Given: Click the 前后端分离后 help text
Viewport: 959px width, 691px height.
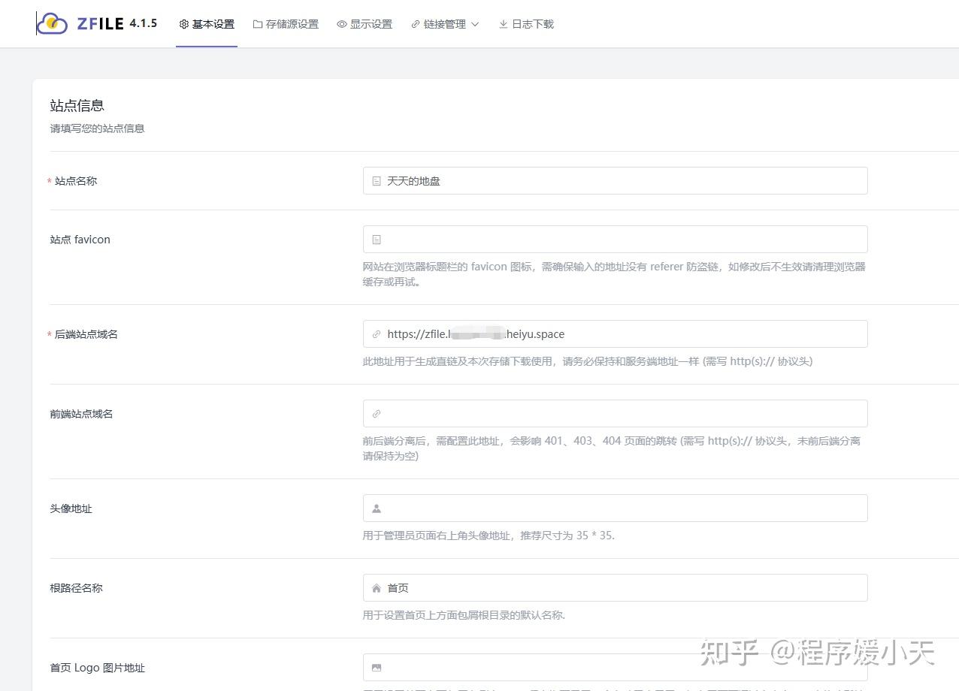Looking at the screenshot, I should pyautogui.click(x=612, y=448).
